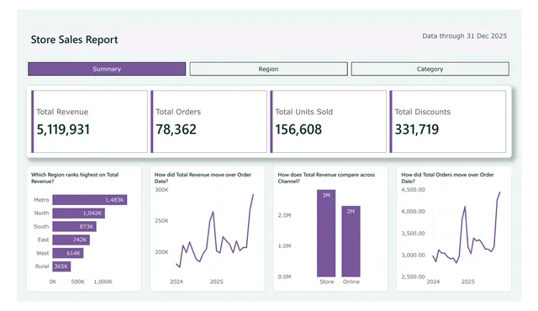Select the Total Discounts card
538x311 pixels.
click(x=448, y=121)
